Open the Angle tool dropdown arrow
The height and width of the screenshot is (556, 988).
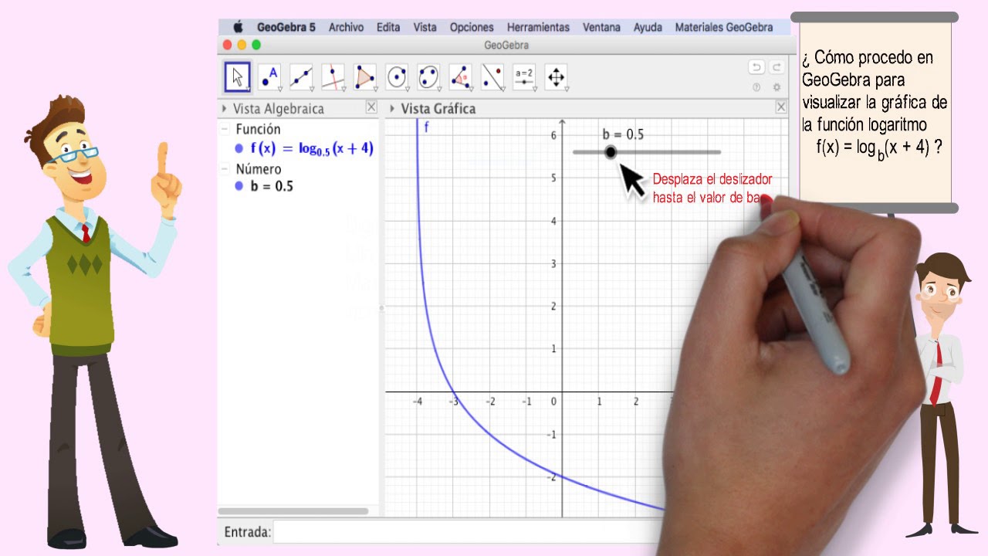click(471, 90)
